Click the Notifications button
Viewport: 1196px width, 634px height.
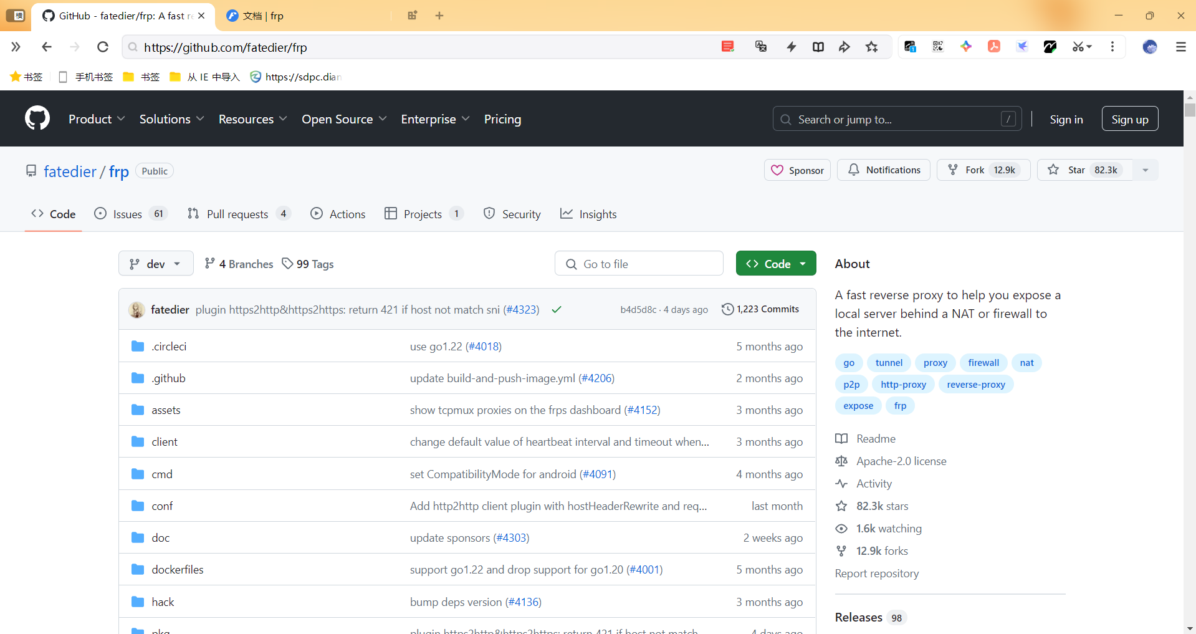(883, 170)
